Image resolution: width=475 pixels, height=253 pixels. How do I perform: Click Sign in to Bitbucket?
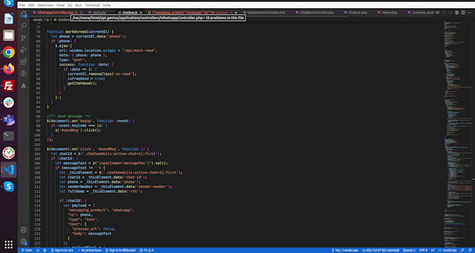pyautogui.click(x=121, y=250)
